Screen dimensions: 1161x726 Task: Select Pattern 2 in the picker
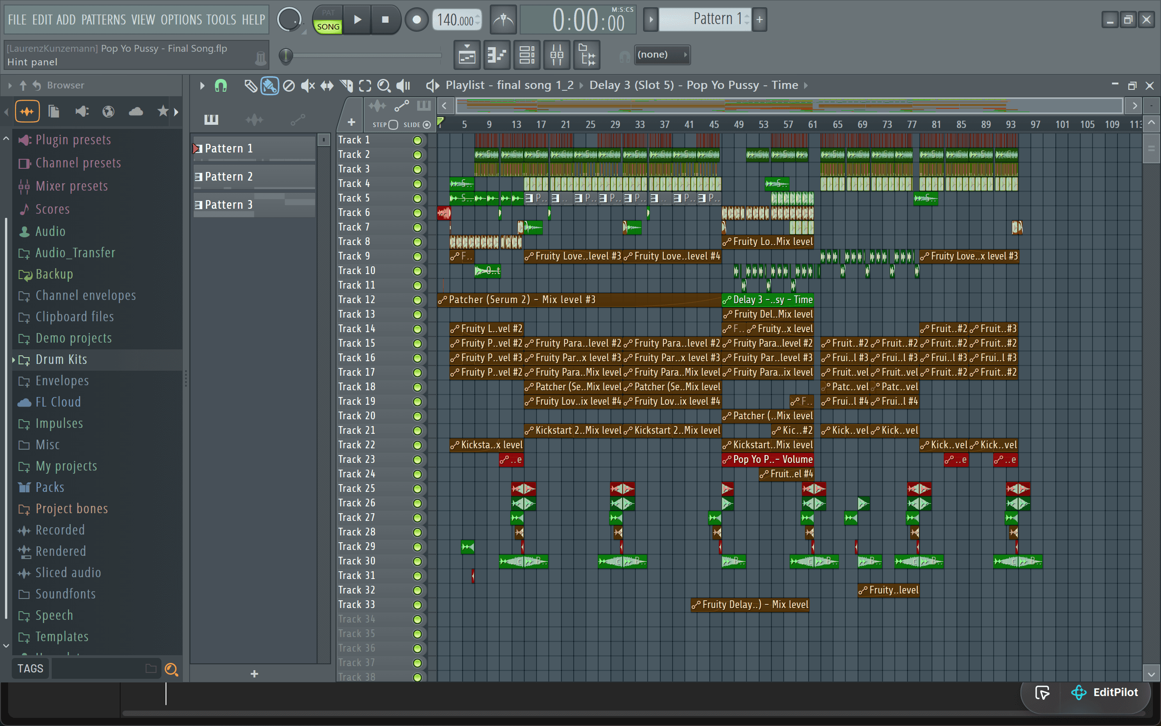[x=254, y=177]
